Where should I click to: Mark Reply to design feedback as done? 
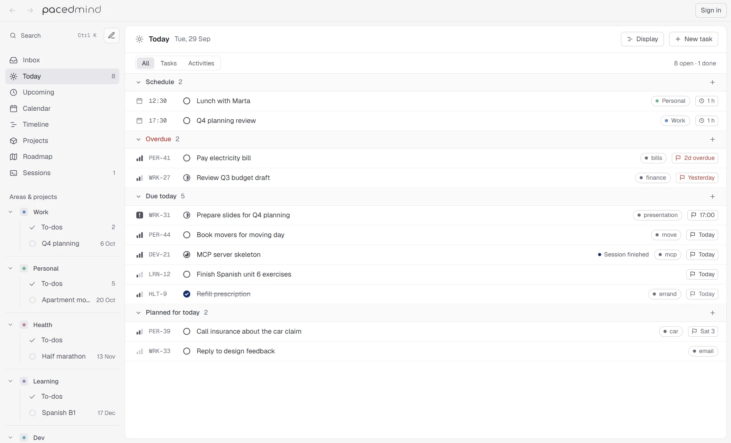point(187,351)
